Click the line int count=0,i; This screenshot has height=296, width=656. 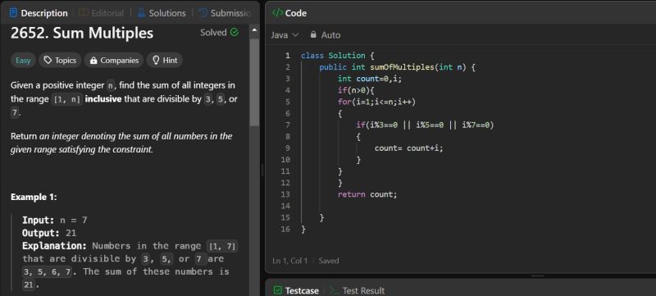[370, 79]
